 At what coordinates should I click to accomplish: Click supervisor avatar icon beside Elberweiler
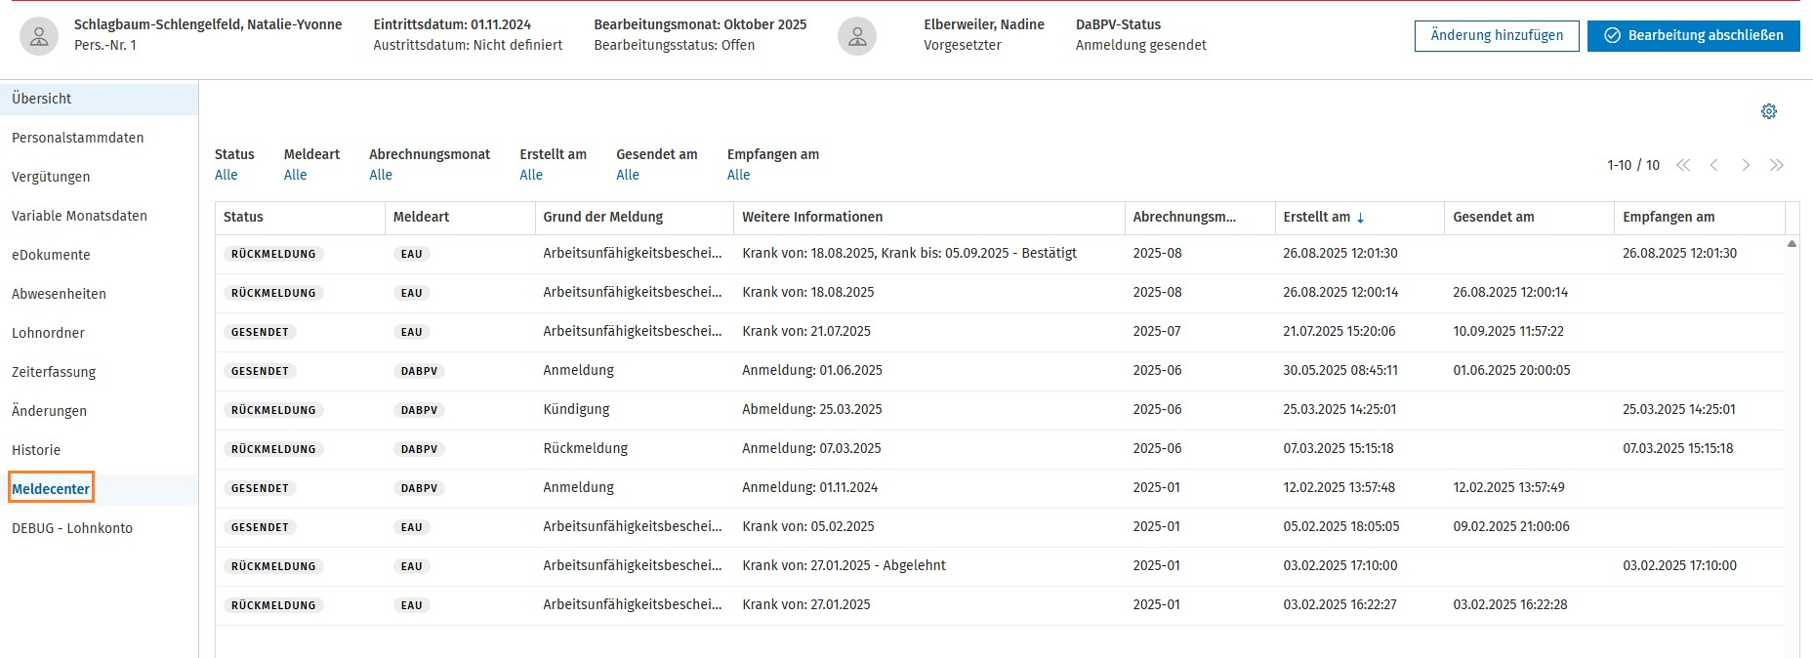pos(856,36)
